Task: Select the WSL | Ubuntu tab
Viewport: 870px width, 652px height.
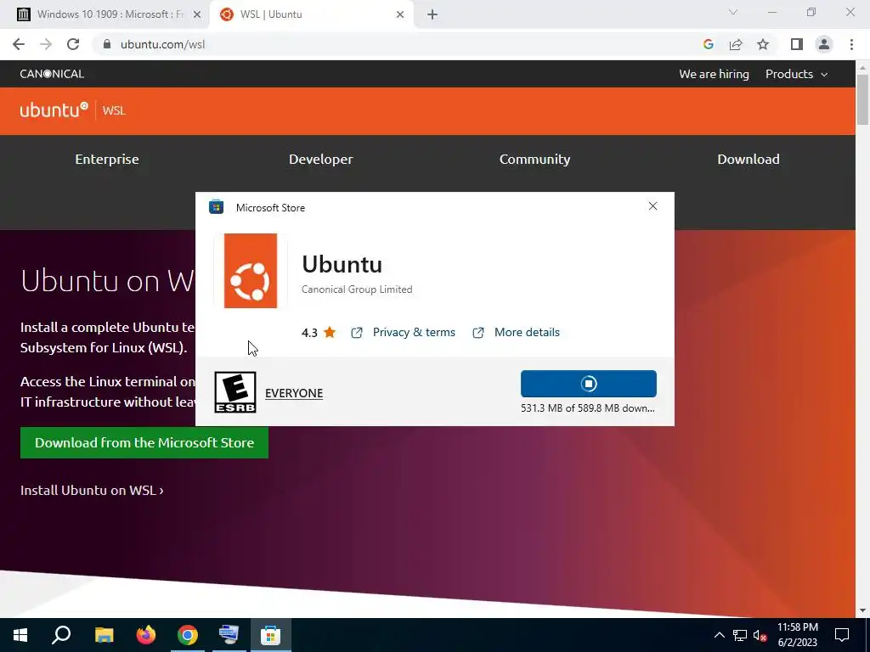Action: click(x=311, y=14)
